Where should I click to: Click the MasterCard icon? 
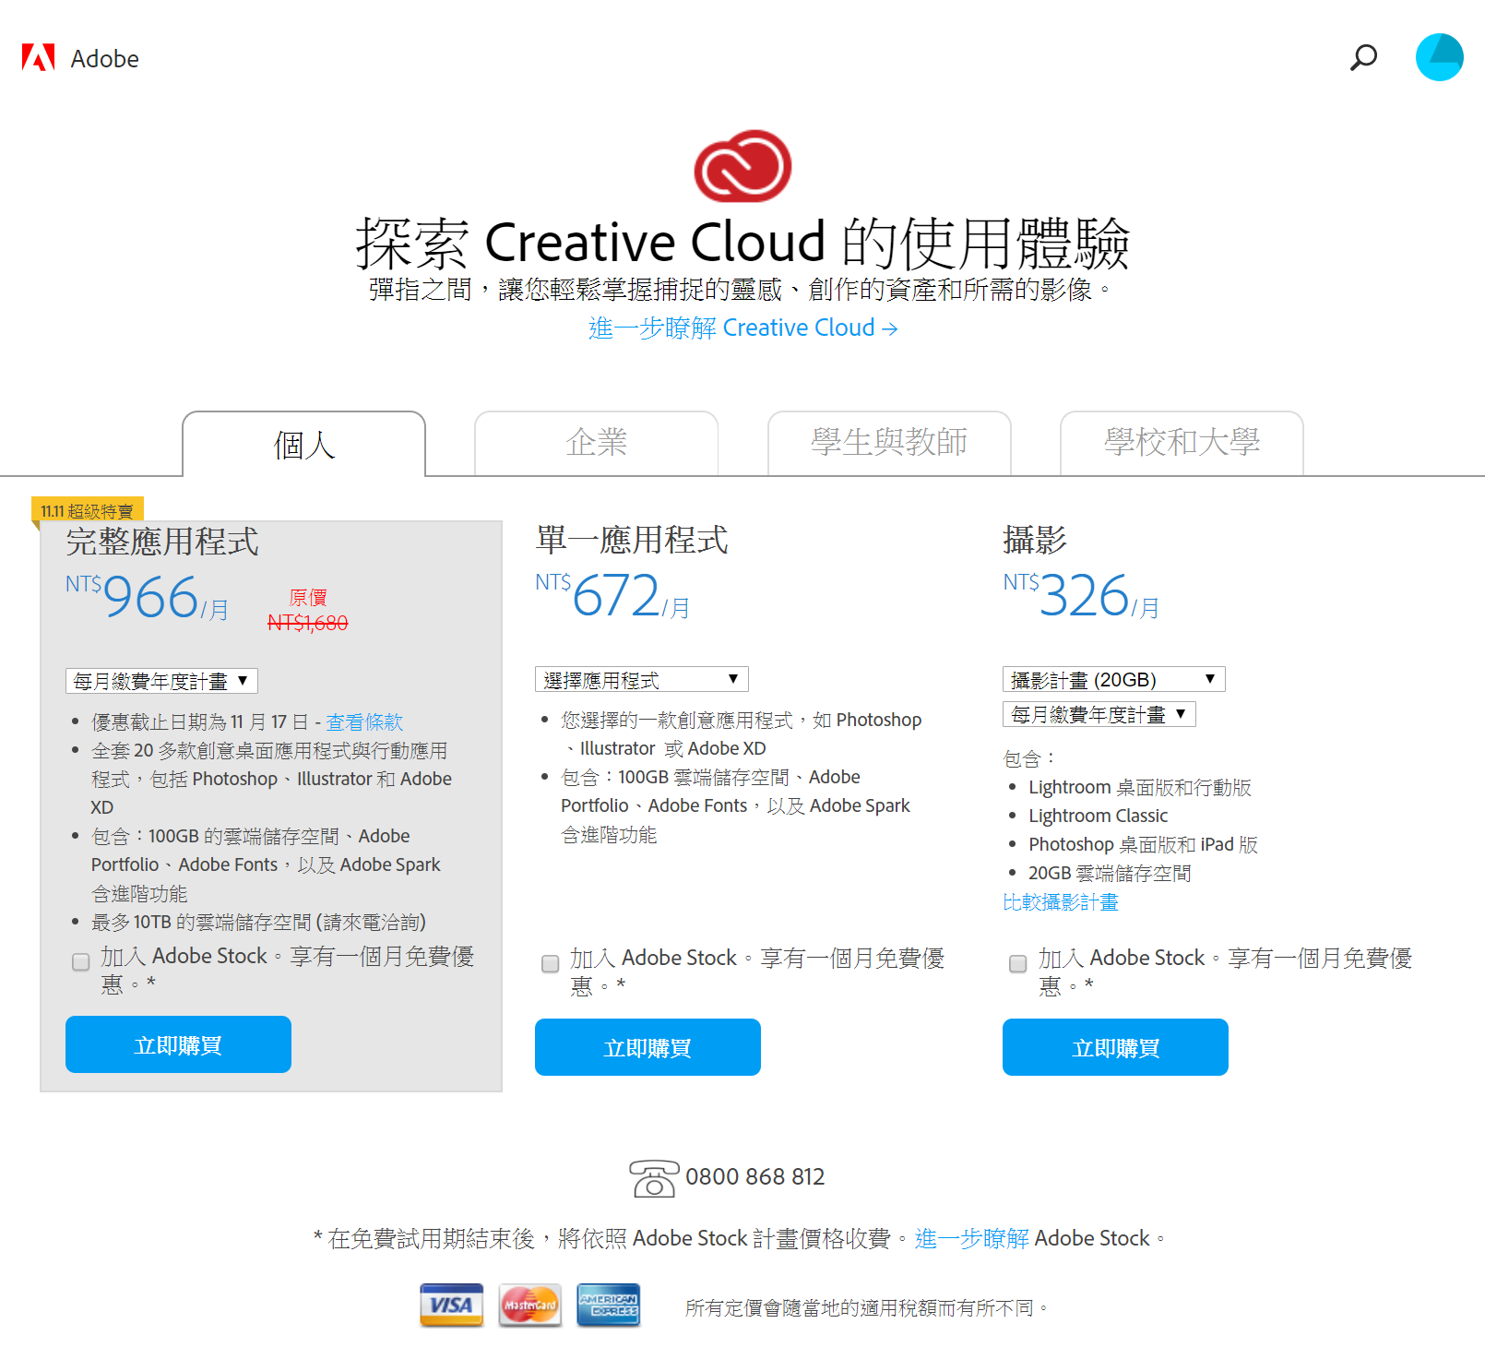[x=529, y=1305]
